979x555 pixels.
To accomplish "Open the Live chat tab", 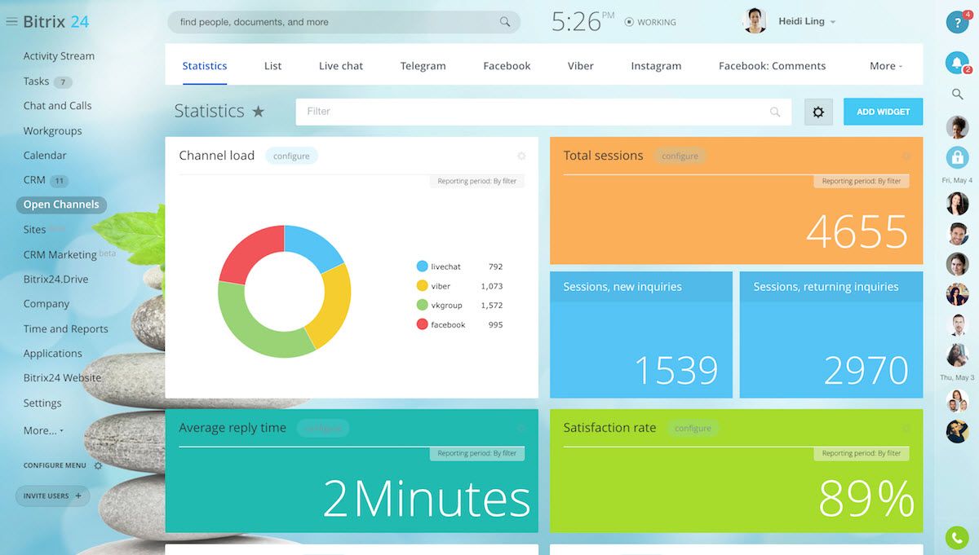I will click(340, 65).
